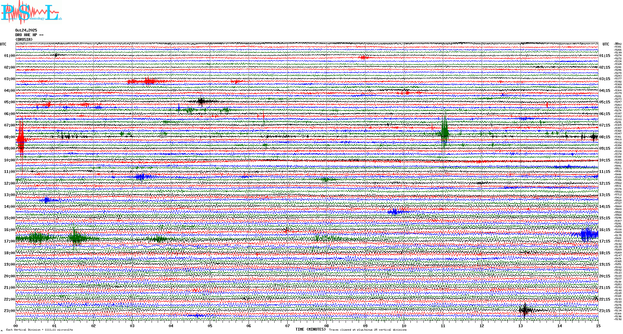Click the (DROSIA) station name text
The width and height of the screenshot is (623, 334).
click(24, 40)
